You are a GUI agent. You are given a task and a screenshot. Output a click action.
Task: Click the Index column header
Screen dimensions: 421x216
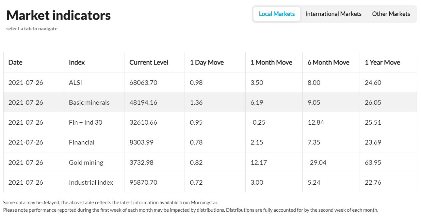click(x=94, y=62)
